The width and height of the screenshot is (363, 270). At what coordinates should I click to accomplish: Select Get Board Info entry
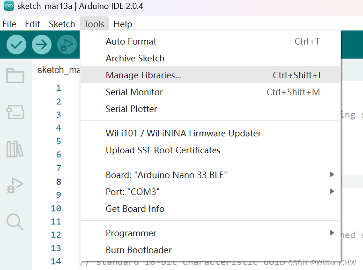(x=210, y=209)
